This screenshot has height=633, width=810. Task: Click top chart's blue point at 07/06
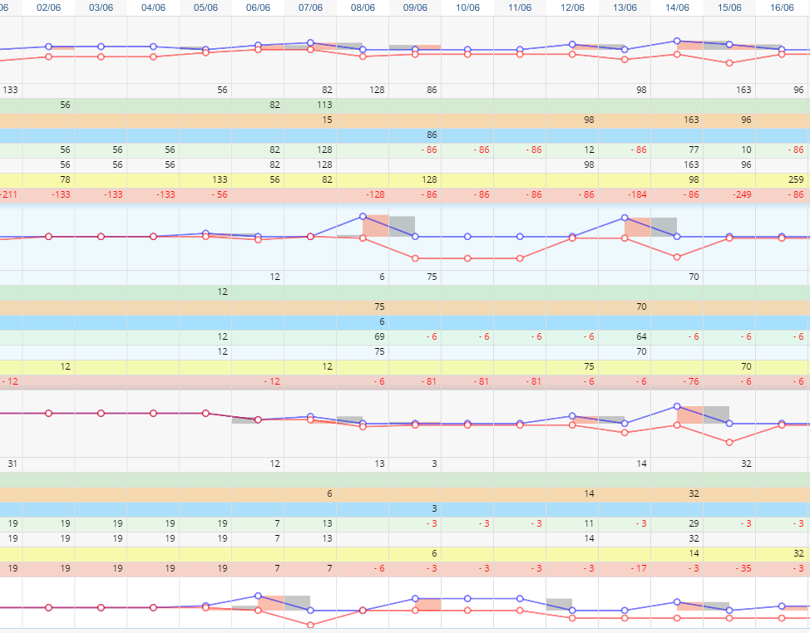(x=310, y=43)
